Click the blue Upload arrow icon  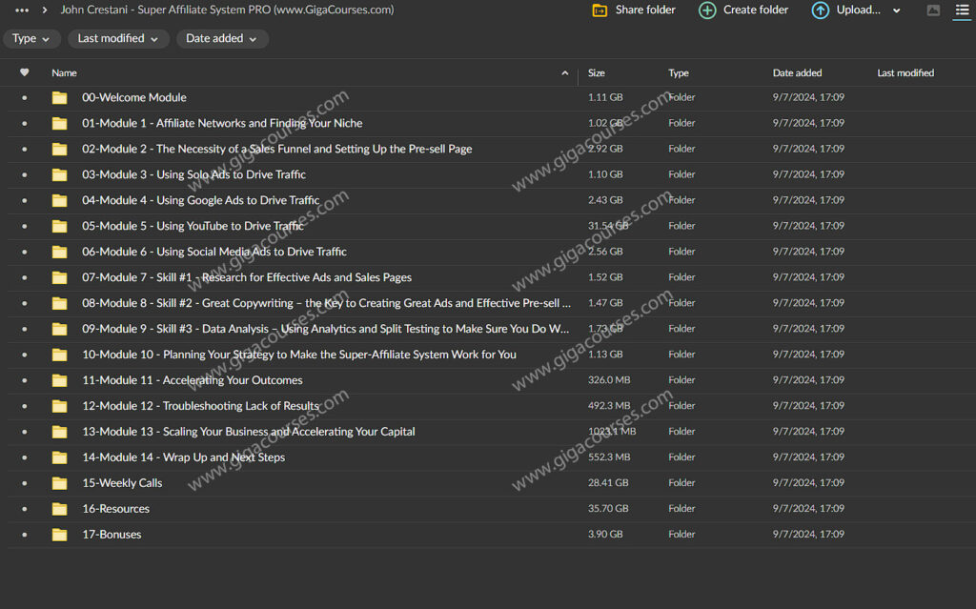pos(820,10)
